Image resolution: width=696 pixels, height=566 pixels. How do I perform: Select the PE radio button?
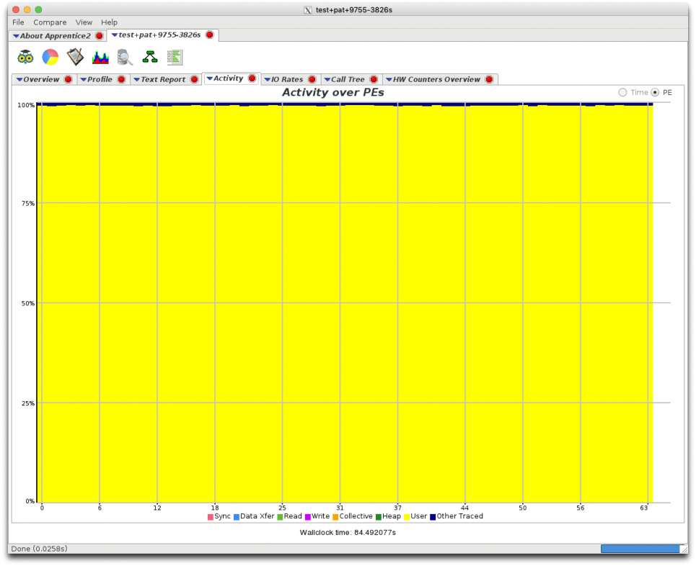(655, 92)
